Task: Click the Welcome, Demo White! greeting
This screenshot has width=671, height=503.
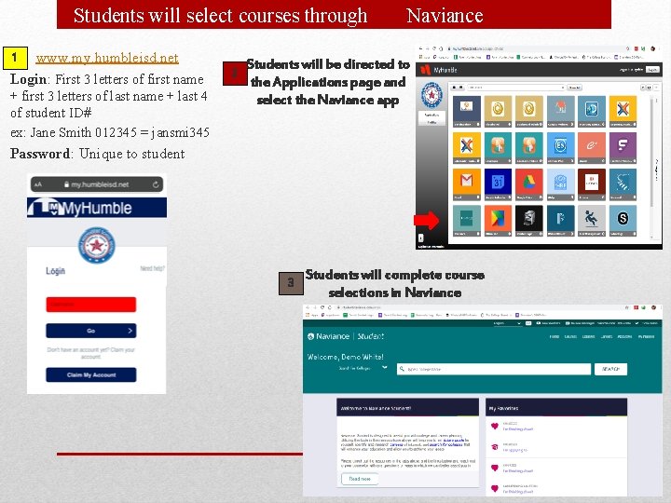Action: (x=346, y=357)
